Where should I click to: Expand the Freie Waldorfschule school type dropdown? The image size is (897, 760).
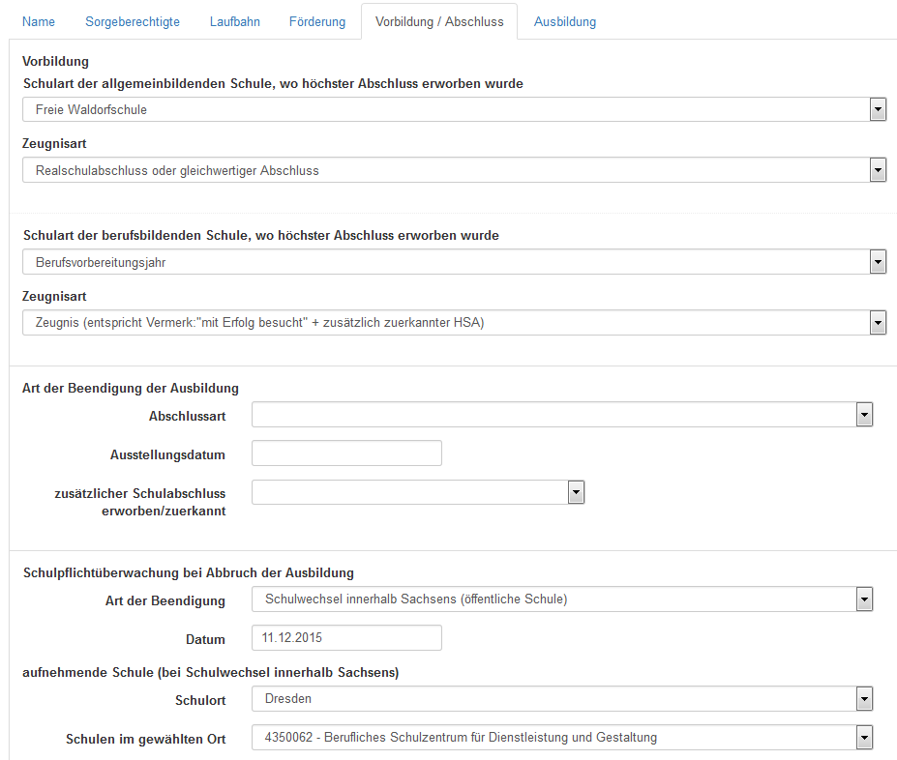pos(445,110)
